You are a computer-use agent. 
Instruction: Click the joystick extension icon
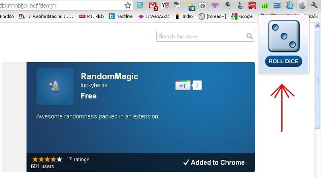(x=240, y=6)
